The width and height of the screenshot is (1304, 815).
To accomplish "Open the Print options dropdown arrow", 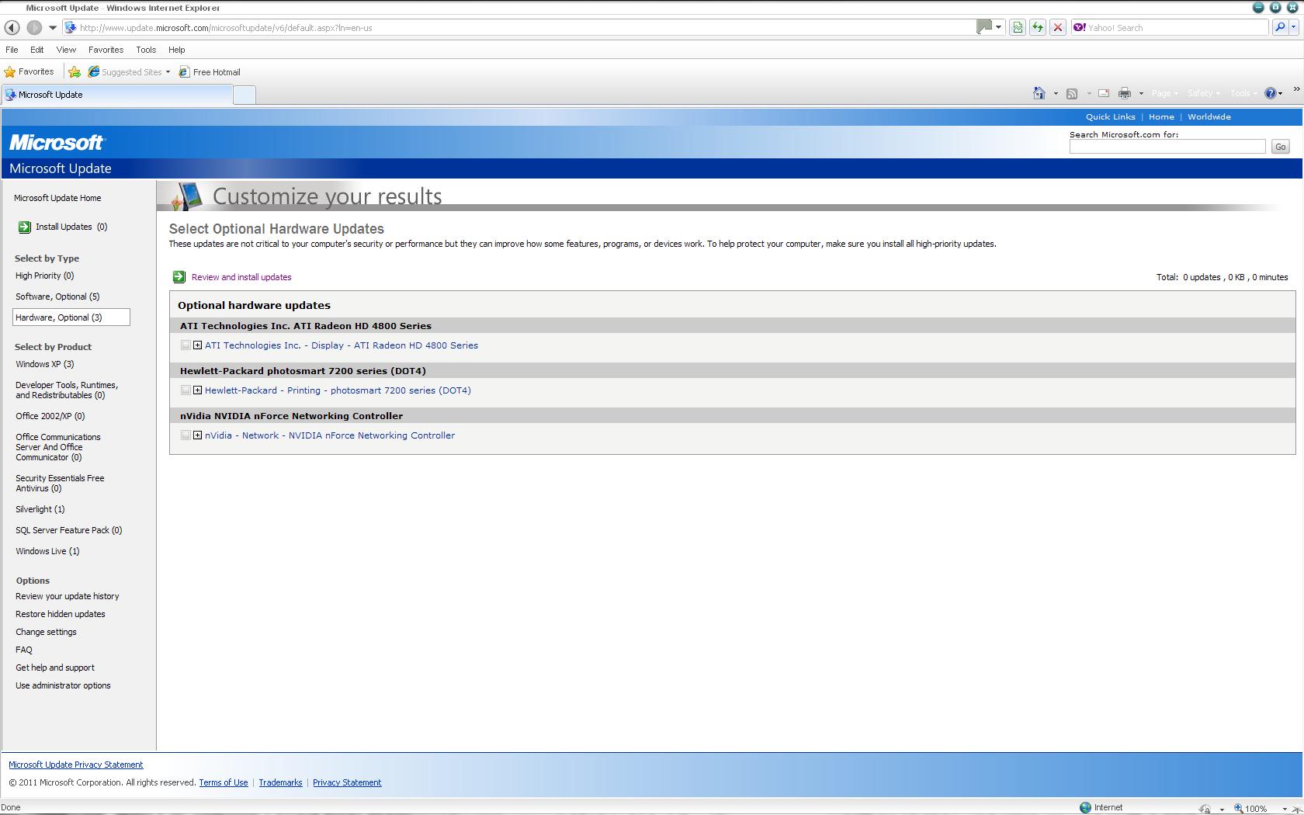I will point(1141,94).
